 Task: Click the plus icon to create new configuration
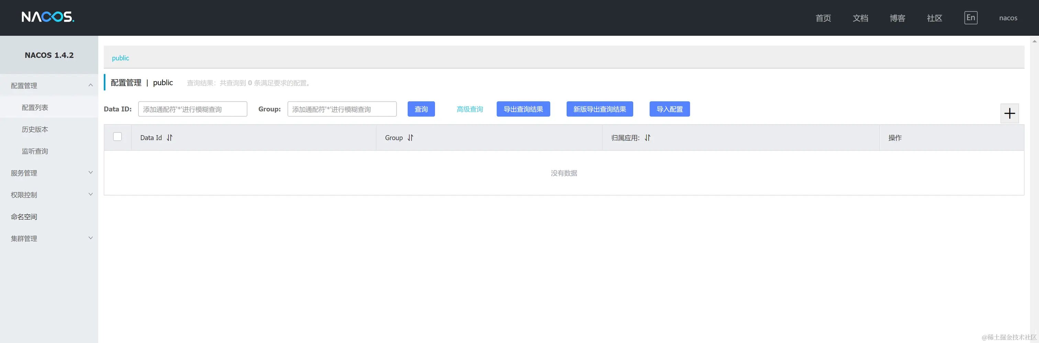tap(1009, 113)
